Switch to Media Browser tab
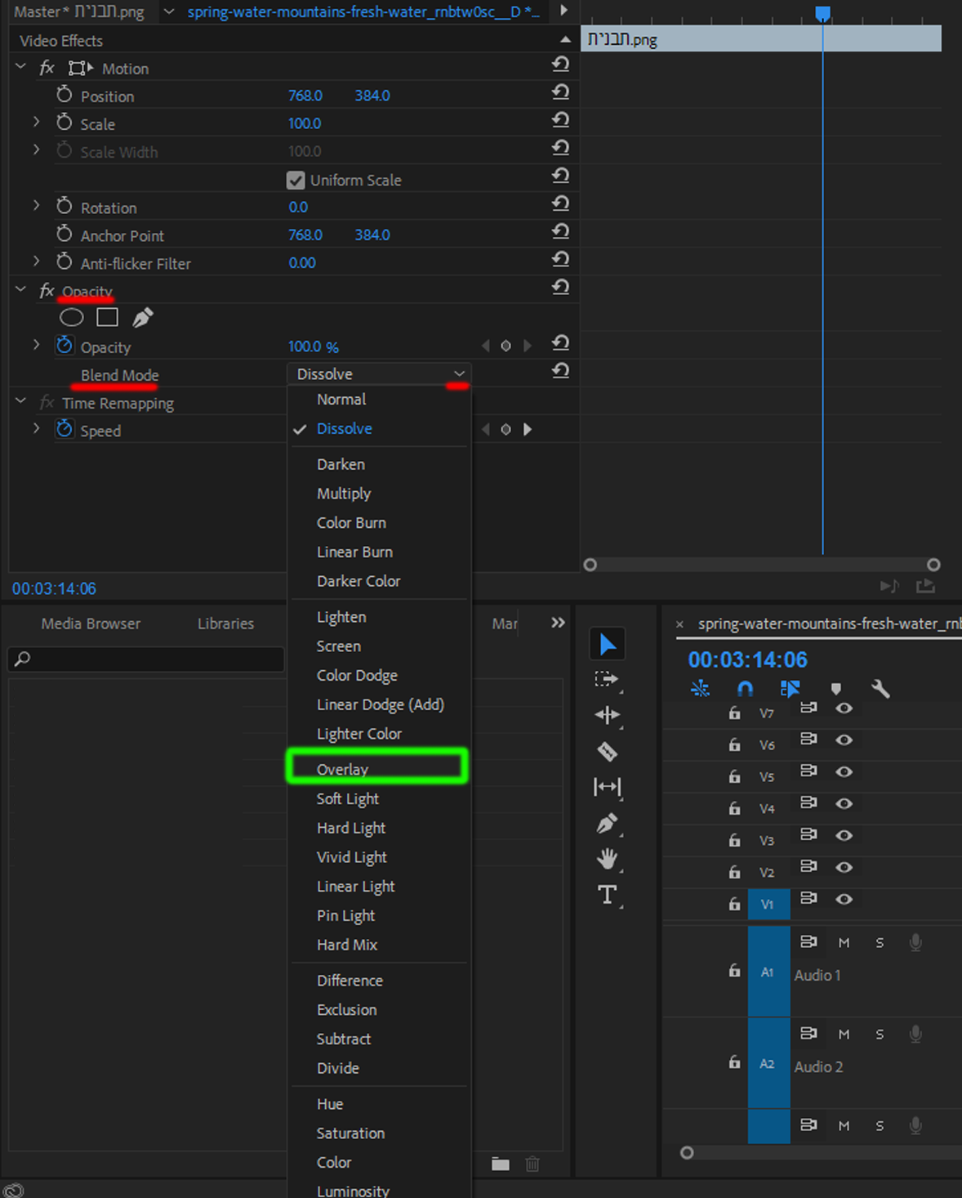Viewport: 962px width, 1198px height. tap(91, 624)
